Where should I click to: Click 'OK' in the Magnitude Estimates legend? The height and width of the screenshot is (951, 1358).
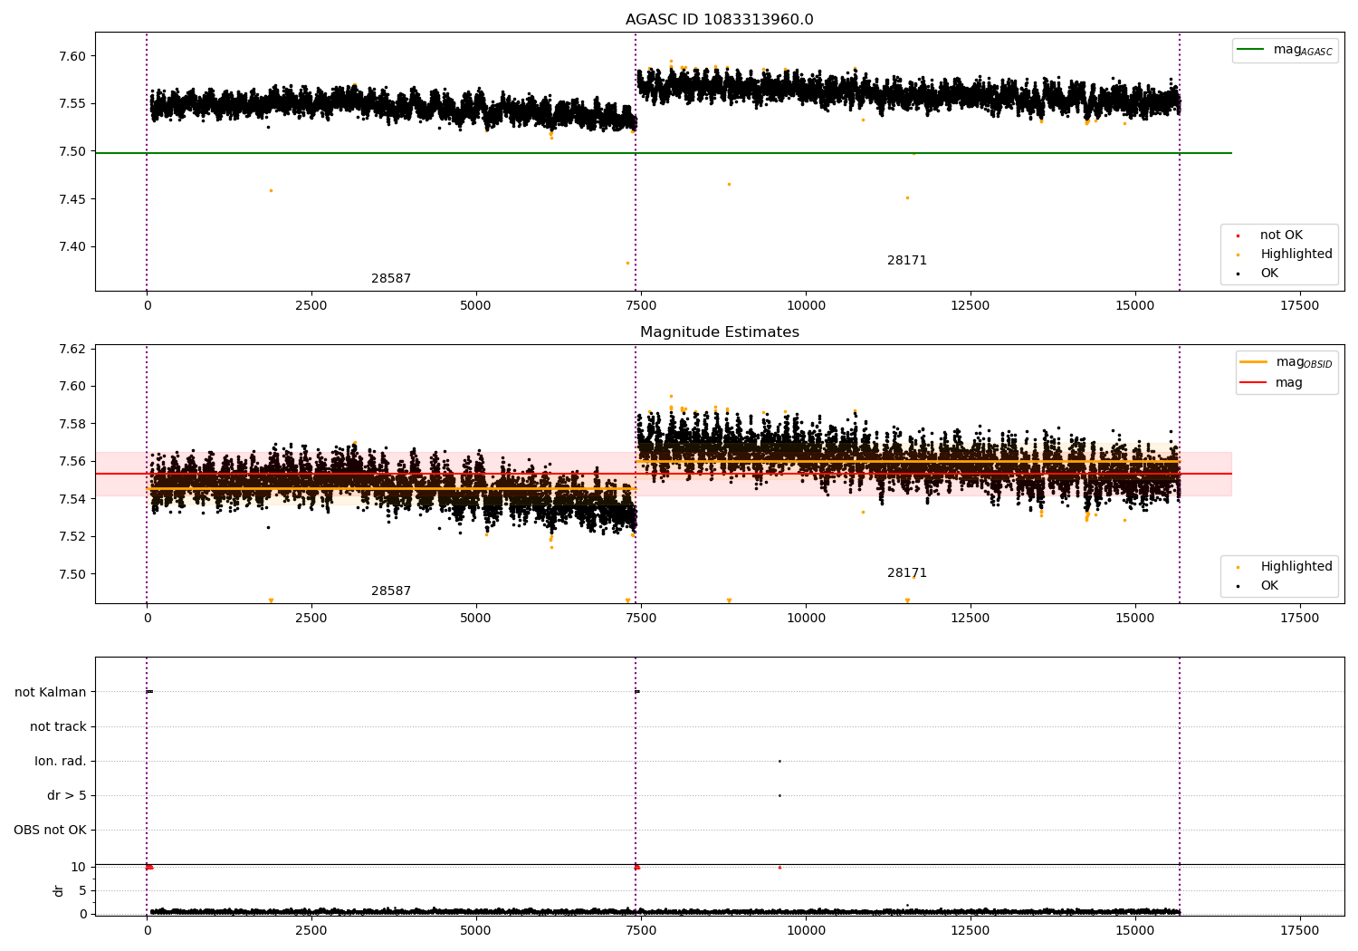point(1269,586)
